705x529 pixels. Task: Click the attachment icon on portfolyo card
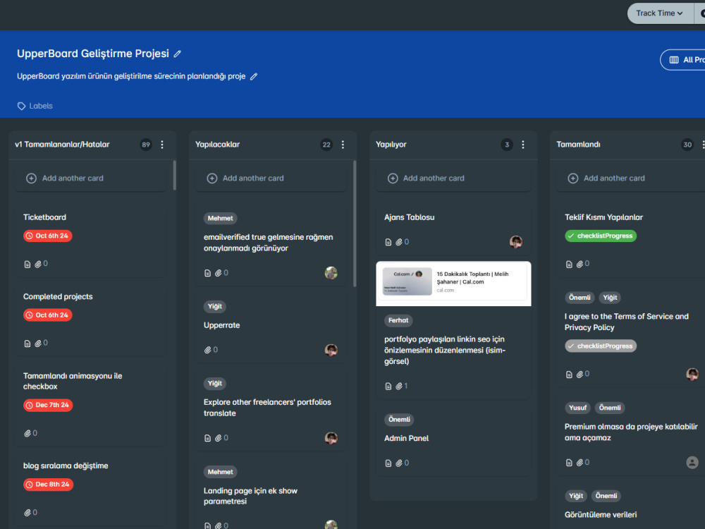point(399,387)
